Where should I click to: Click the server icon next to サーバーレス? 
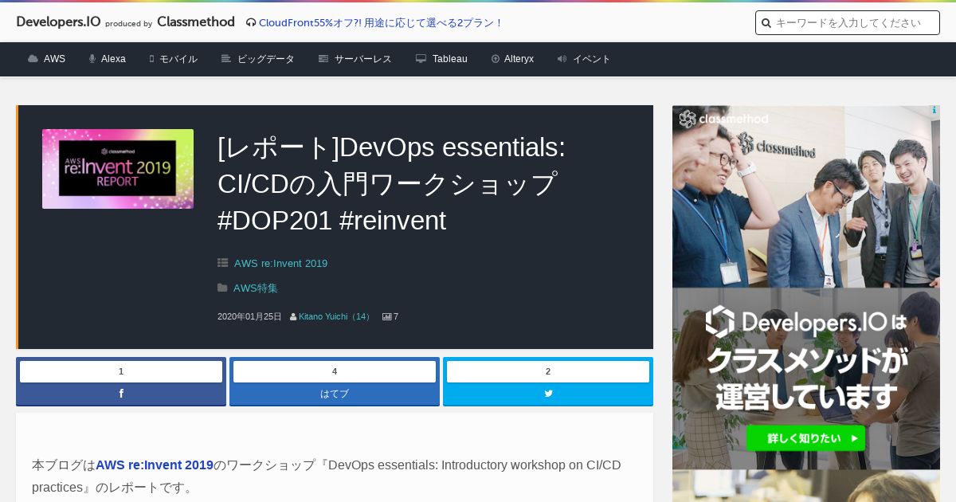(x=323, y=59)
